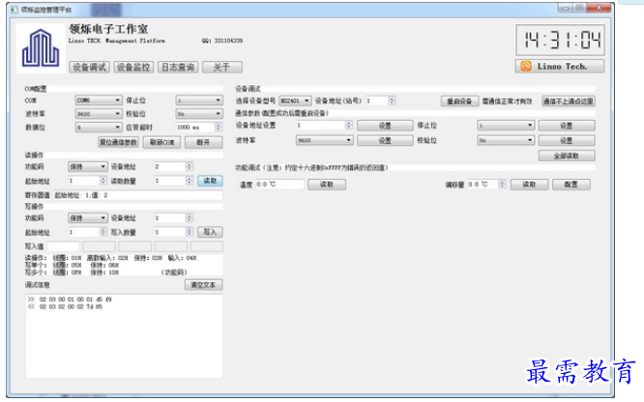
Task: Click 设置 next to 通信参数 停止位
Action: point(567,126)
